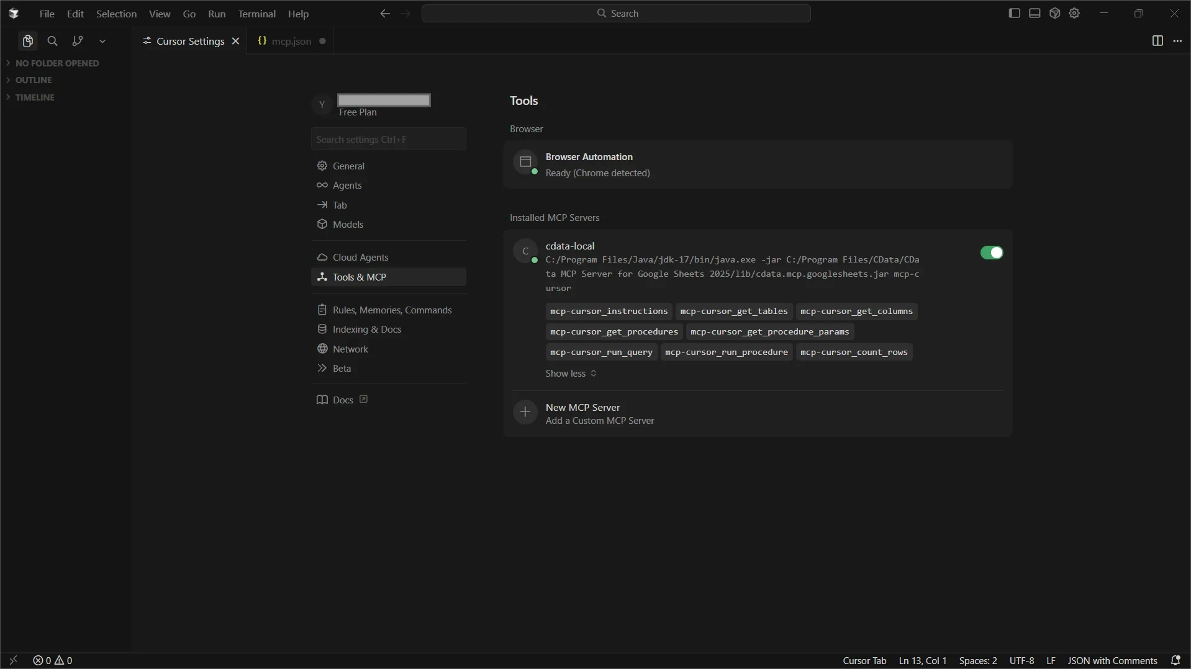The width and height of the screenshot is (1191, 669).
Task: Open the Docs external link
Action: coord(343,400)
